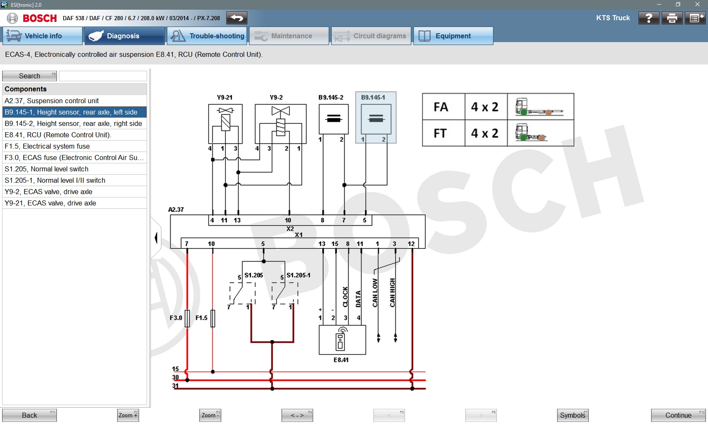Open the Symbols legend
Image resolution: width=708 pixels, height=424 pixels.
point(572,415)
